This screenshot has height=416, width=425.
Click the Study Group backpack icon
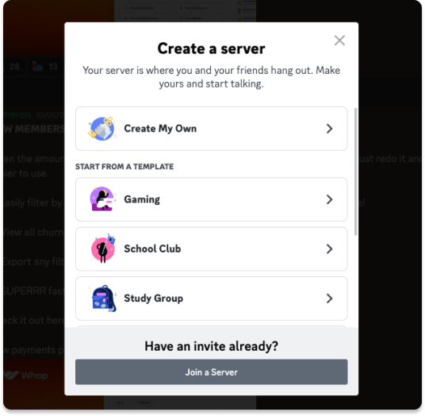(103, 299)
